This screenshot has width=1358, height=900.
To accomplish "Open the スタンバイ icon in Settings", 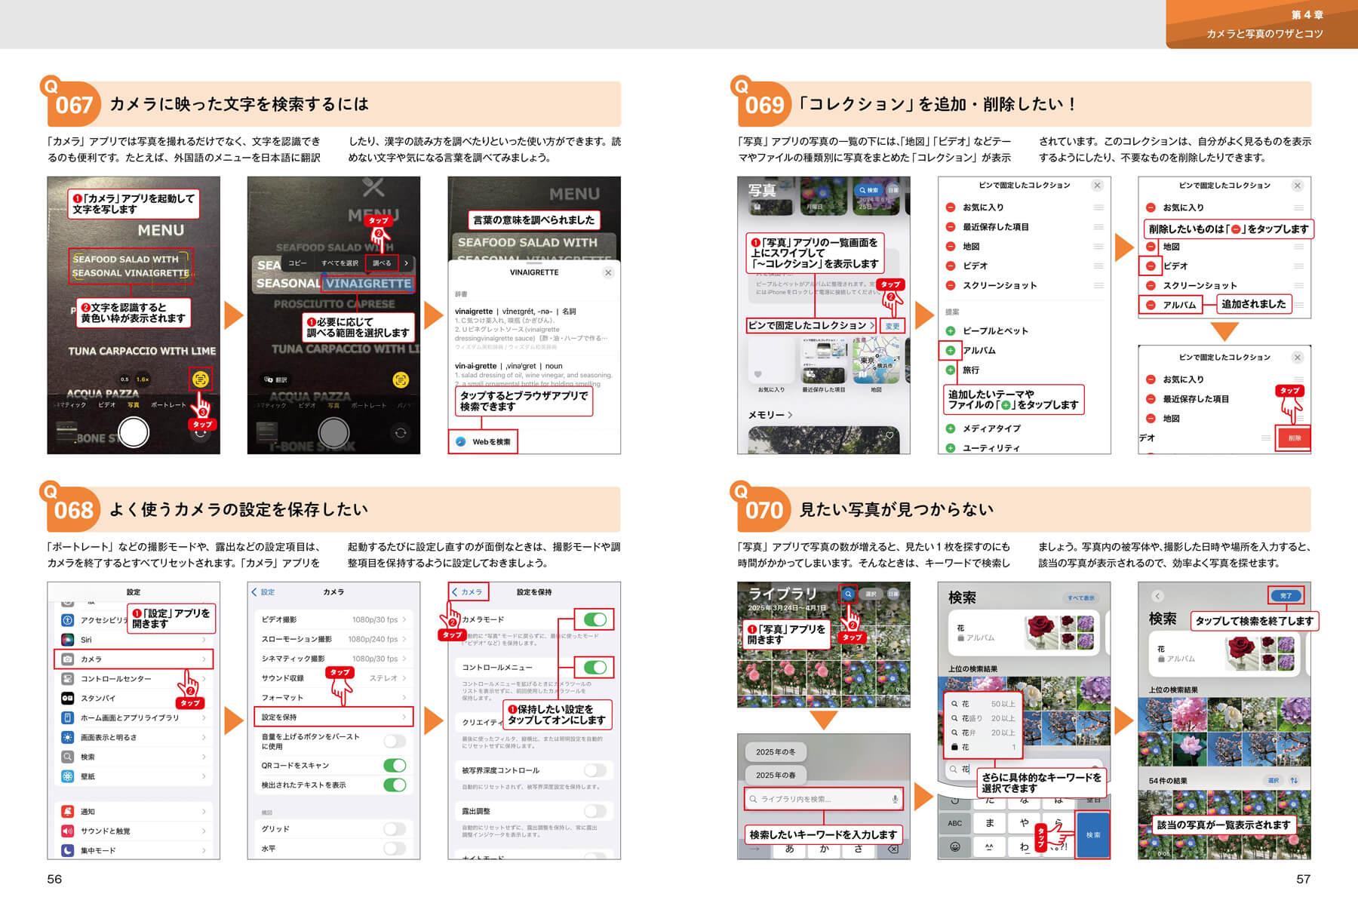I will (x=68, y=699).
